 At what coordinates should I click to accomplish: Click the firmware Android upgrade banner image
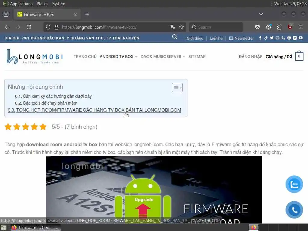tap(154, 190)
